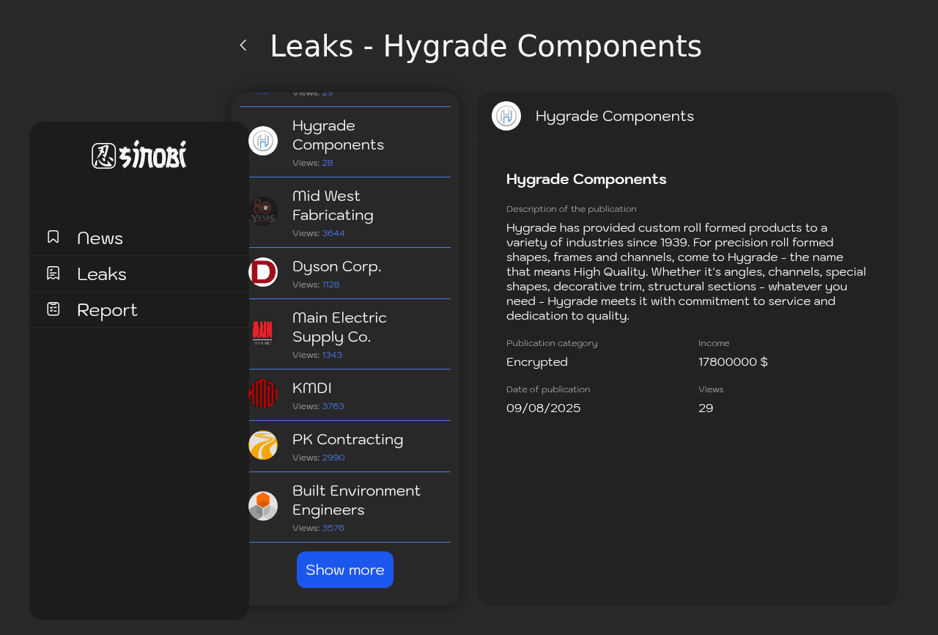
Task: Click the Mid West Fabricating 80 Years logo
Action: [x=263, y=211]
